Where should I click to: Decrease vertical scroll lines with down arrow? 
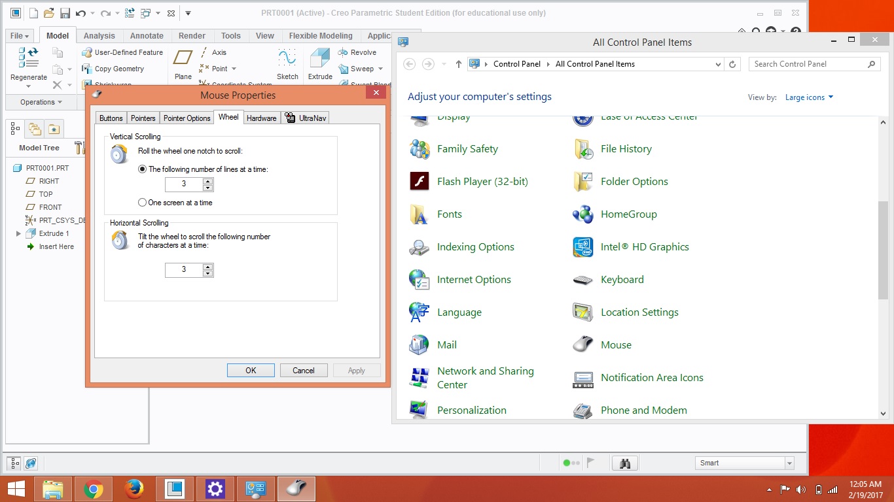coord(208,188)
